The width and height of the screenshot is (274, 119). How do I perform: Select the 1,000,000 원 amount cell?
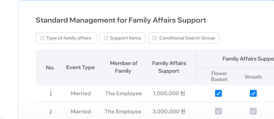[169, 93]
